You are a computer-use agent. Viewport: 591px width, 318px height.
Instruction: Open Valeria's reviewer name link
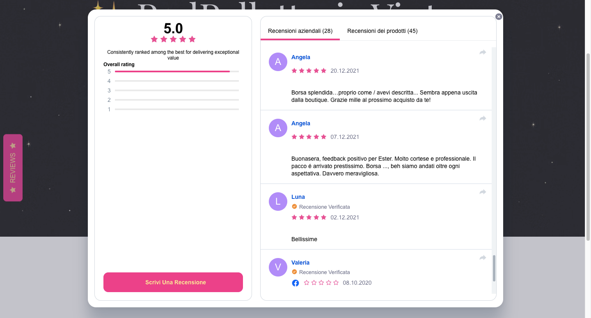tap(300, 263)
